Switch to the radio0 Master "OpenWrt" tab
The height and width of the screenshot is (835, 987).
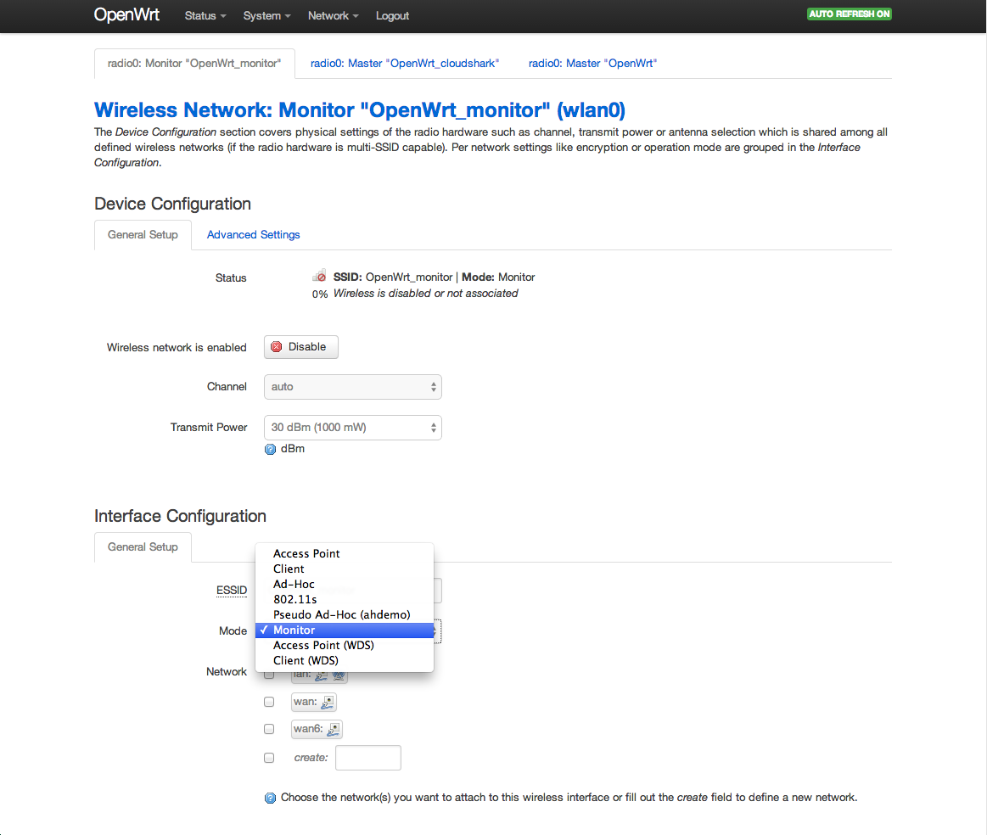592,64
